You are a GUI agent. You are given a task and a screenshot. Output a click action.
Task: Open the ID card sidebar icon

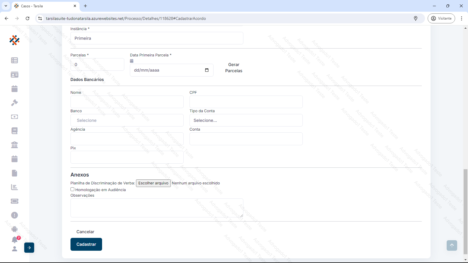pyautogui.click(x=14, y=75)
